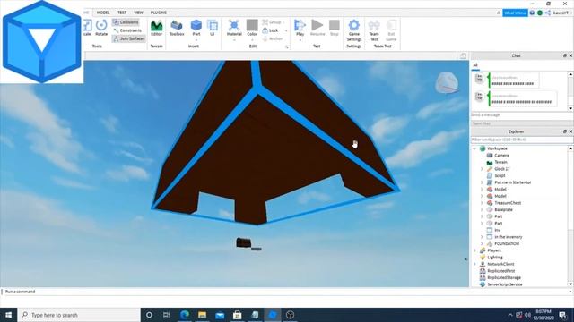Screen dimensions: 574x322
Task: Select the Lighting service
Action: tap(494, 258)
